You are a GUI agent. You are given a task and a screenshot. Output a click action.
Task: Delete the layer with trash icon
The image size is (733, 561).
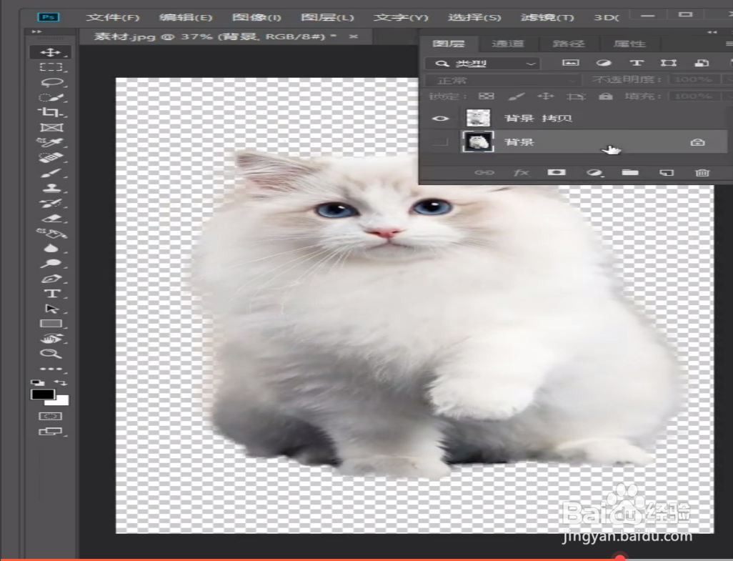[x=702, y=172]
